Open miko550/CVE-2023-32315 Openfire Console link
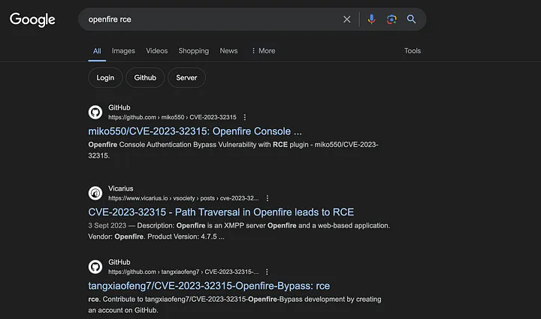541x319 pixels. [195, 131]
